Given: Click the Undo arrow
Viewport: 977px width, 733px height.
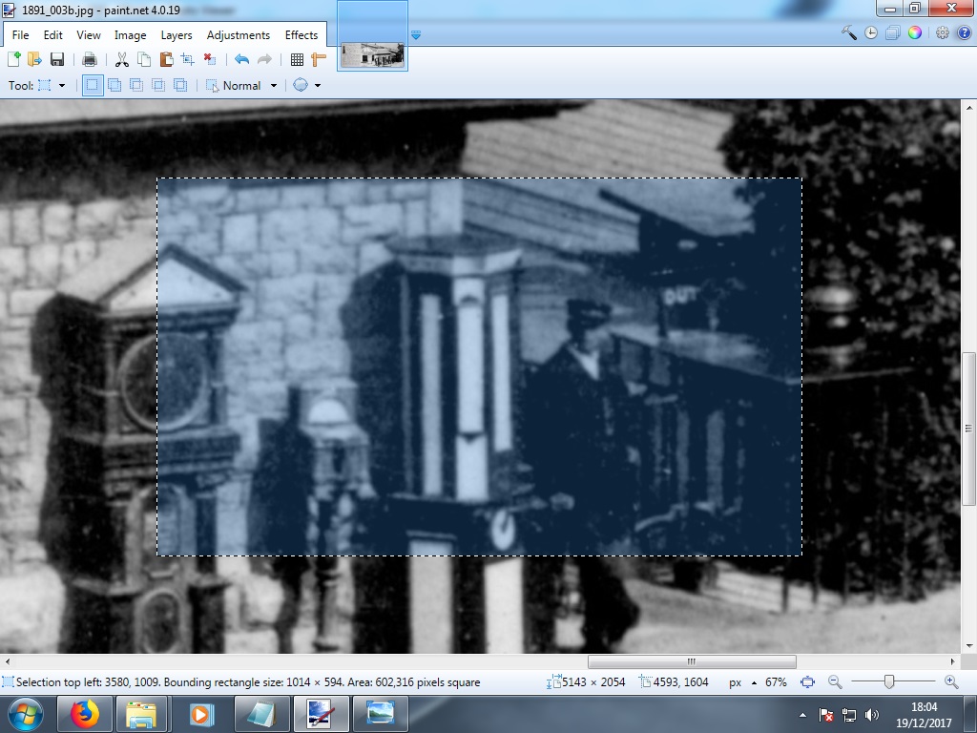Looking at the screenshot, I should coord(241,58).
